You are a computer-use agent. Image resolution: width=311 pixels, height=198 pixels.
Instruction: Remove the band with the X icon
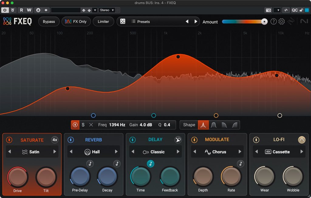[91, 125]
